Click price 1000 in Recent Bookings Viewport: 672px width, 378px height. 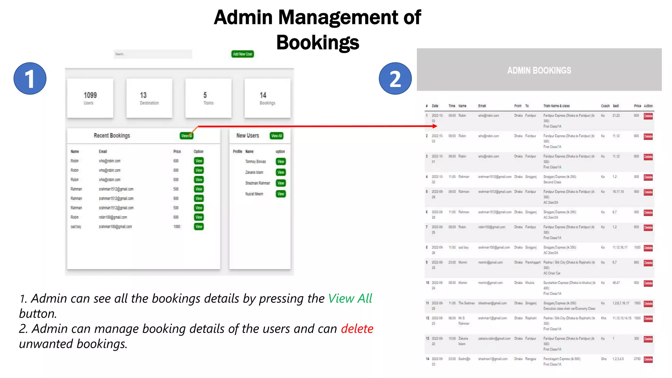pyautogui.click(x=177, y=227)
